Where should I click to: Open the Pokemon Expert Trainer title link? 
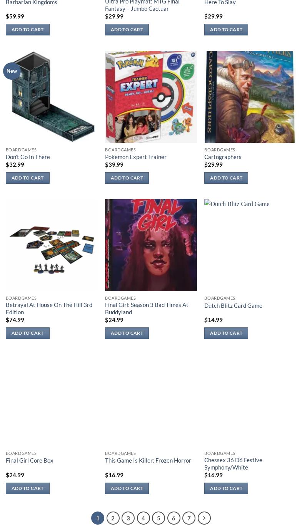point(136,157)
